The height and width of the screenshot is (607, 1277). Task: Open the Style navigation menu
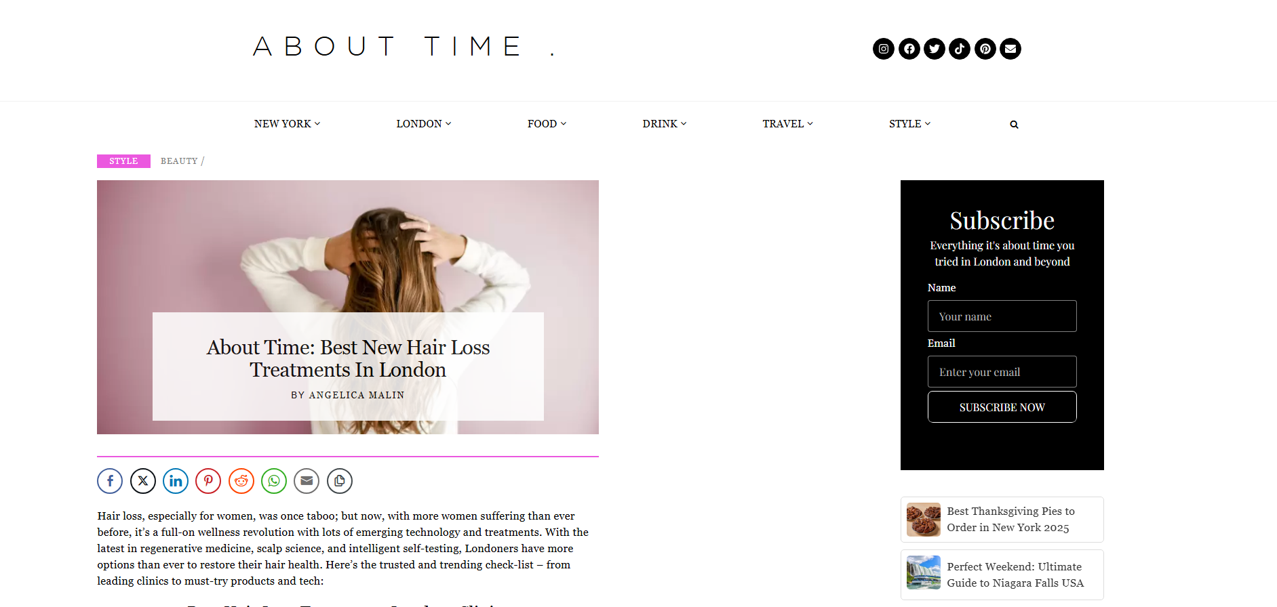[x=909, y=124]
